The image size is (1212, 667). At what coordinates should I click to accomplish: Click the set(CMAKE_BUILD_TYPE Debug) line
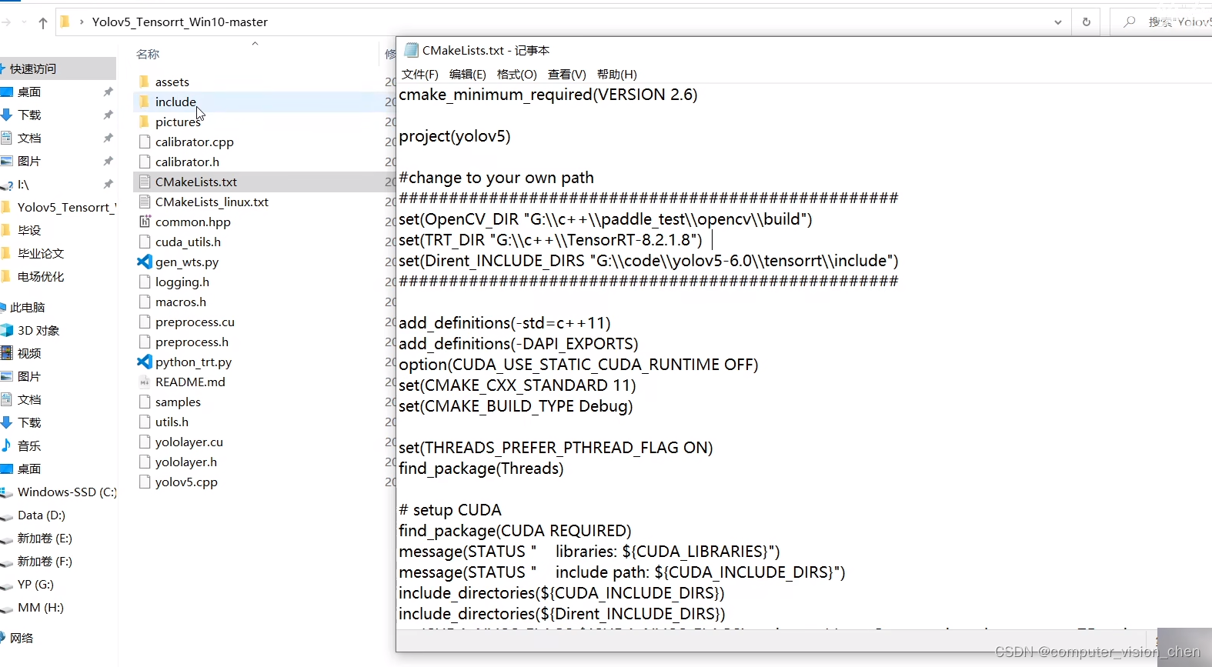coord(516,406)
